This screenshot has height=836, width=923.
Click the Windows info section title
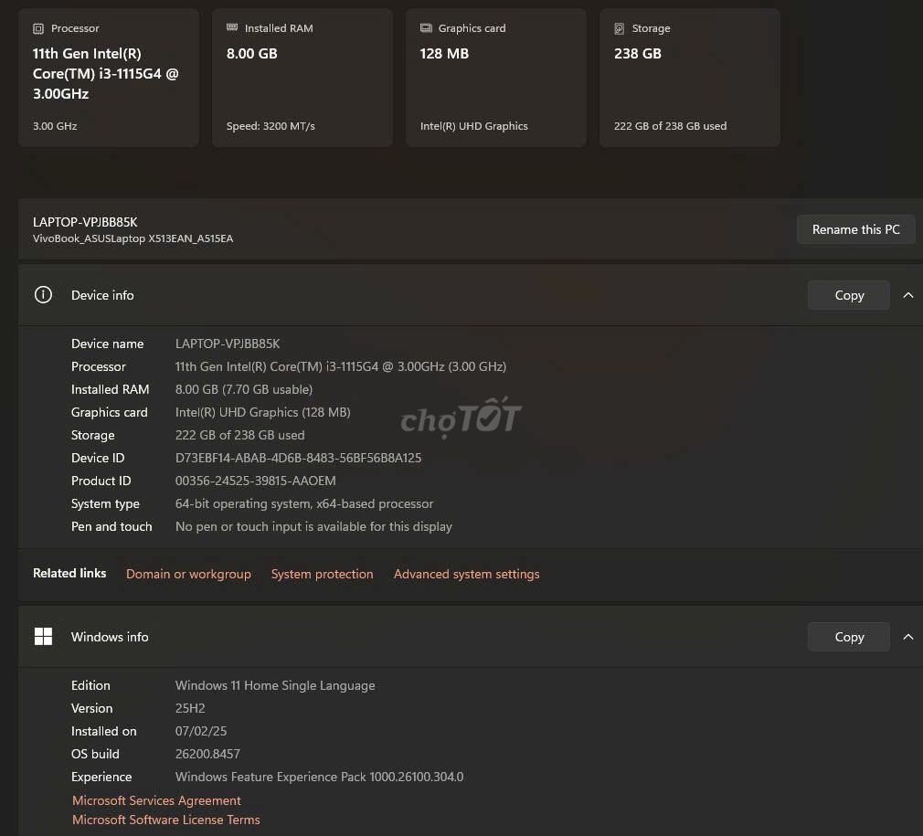(110, 637)
